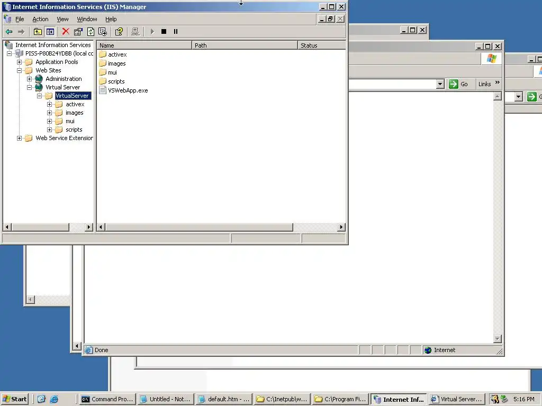Go up one level with folder-up icon

(x=38, y=32)
